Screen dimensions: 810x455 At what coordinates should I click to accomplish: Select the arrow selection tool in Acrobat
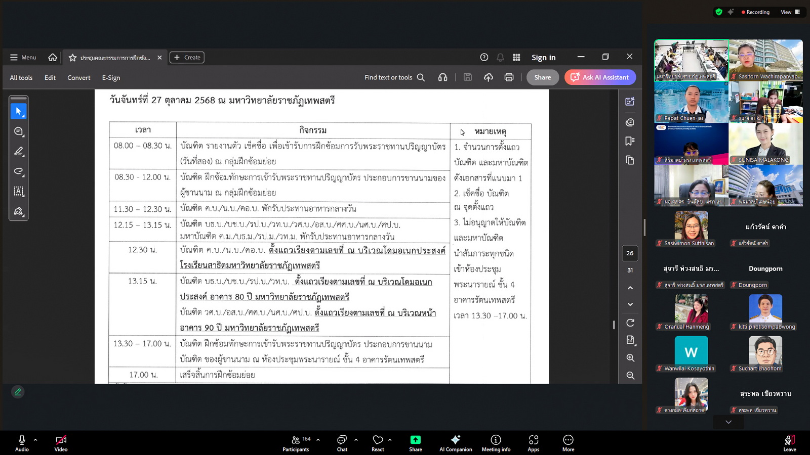click(x=19, y=111)
